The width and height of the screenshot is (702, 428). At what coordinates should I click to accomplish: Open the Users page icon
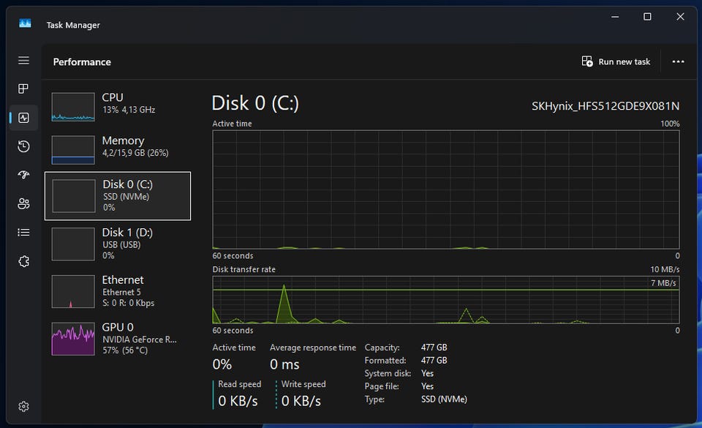coord(23,203)
